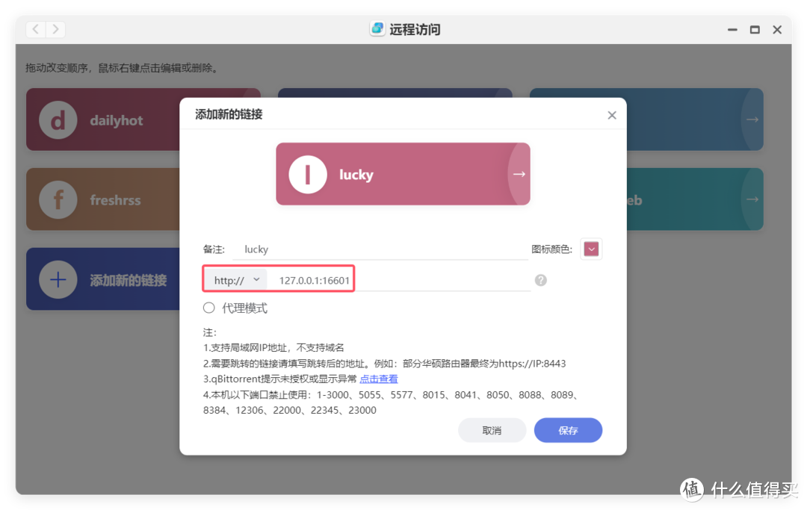Close the add new link dialog
This screenshot has height=510, width=807.
tap(611, 115)
